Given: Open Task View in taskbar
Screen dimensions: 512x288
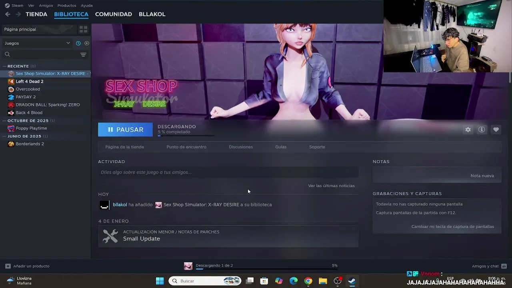Looking at the screenshot, I should pos(250,281).
